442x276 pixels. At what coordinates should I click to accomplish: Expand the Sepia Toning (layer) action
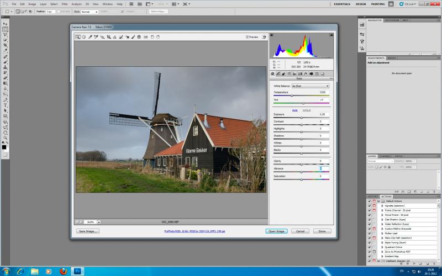point(382,242)
